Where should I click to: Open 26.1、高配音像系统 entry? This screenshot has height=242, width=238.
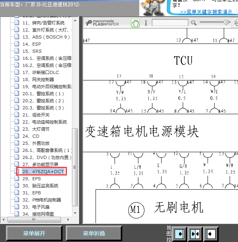click(47, 150)
